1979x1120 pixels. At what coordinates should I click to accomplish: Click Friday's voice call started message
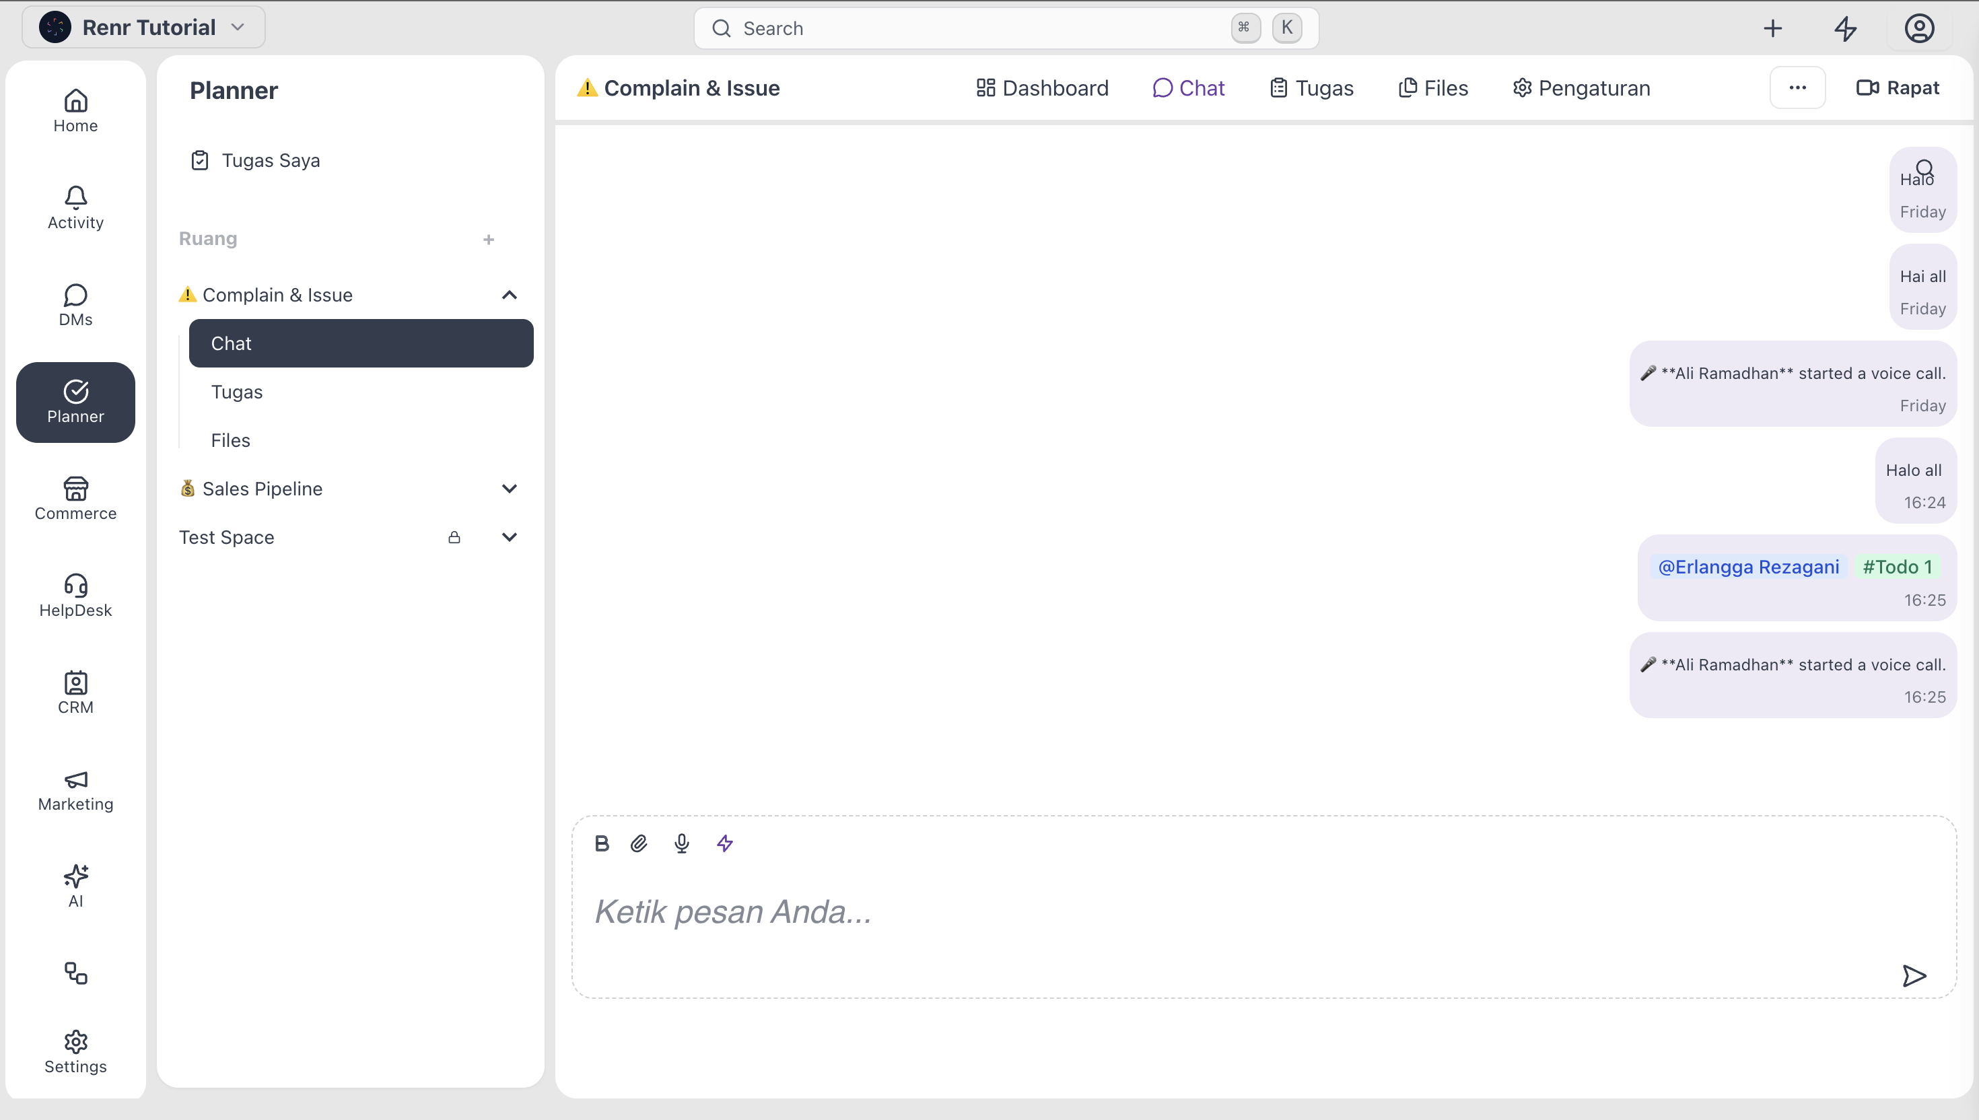click(1793, 384)
